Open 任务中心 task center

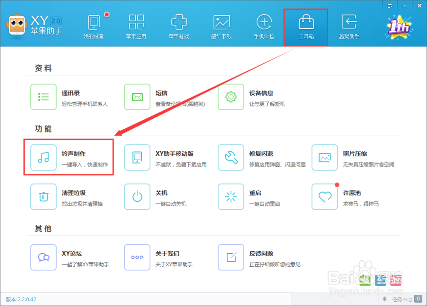[402, 300]
